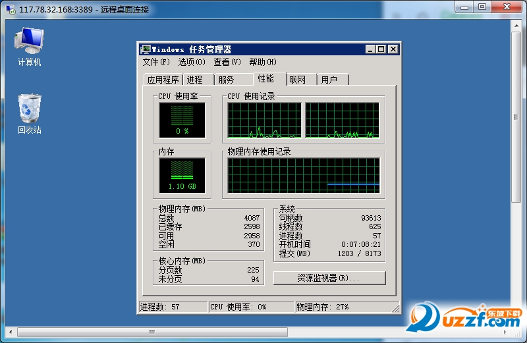This screenshot has height=343, width=527.
Task: Click the 空闲 value 370
Action: [254, 244]
